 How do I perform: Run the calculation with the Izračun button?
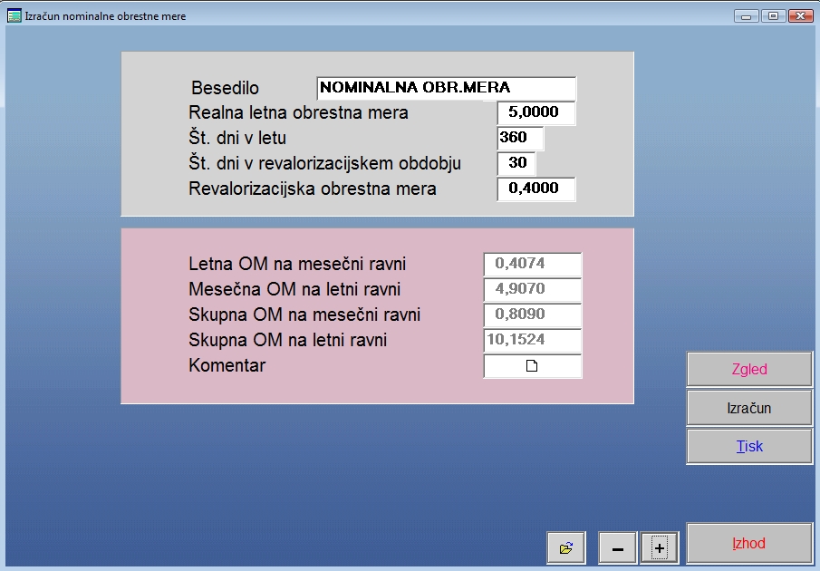(748, 408)
